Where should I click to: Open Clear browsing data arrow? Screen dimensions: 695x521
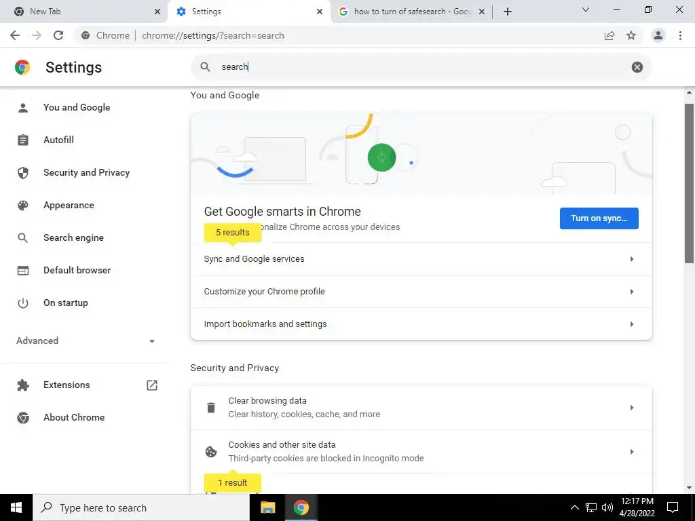[632, 408]
